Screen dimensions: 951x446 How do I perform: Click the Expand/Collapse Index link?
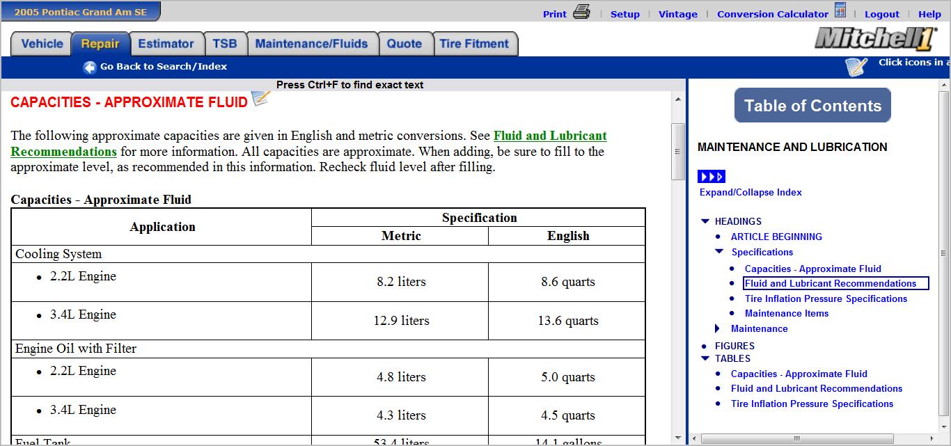pyautogui.click(x=750, y=192)
